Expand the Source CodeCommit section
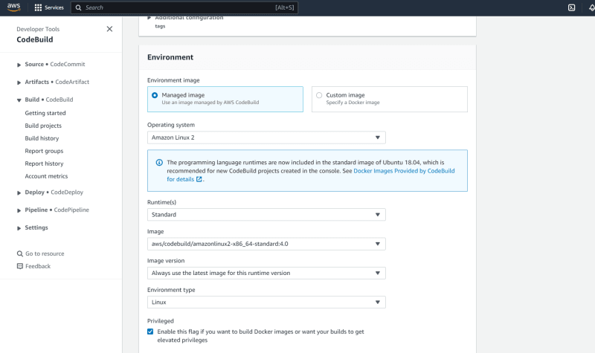 pyautogui.click(x=19, y=65)
